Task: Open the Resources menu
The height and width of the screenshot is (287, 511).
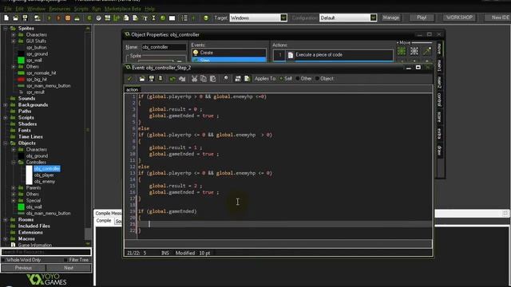Action: 59,9
